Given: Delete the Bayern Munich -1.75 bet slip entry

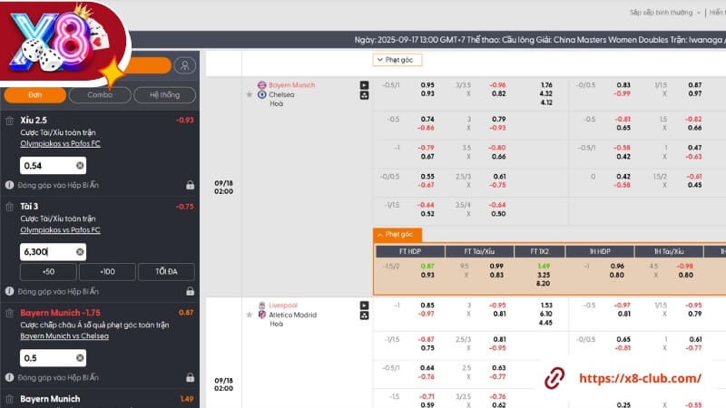Looking at the screenshot, I should click(x=9, y=313).
